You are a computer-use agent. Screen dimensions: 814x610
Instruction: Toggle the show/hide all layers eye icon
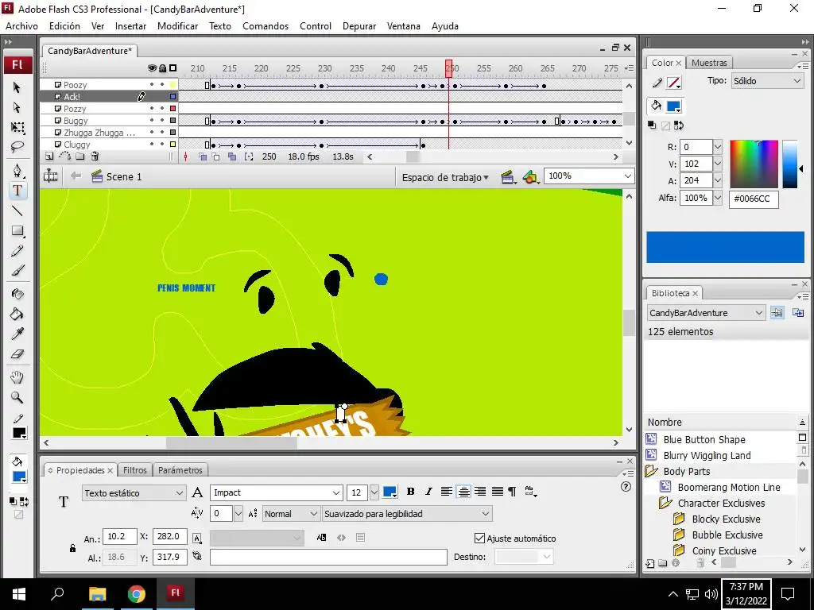tap(152, 68)
